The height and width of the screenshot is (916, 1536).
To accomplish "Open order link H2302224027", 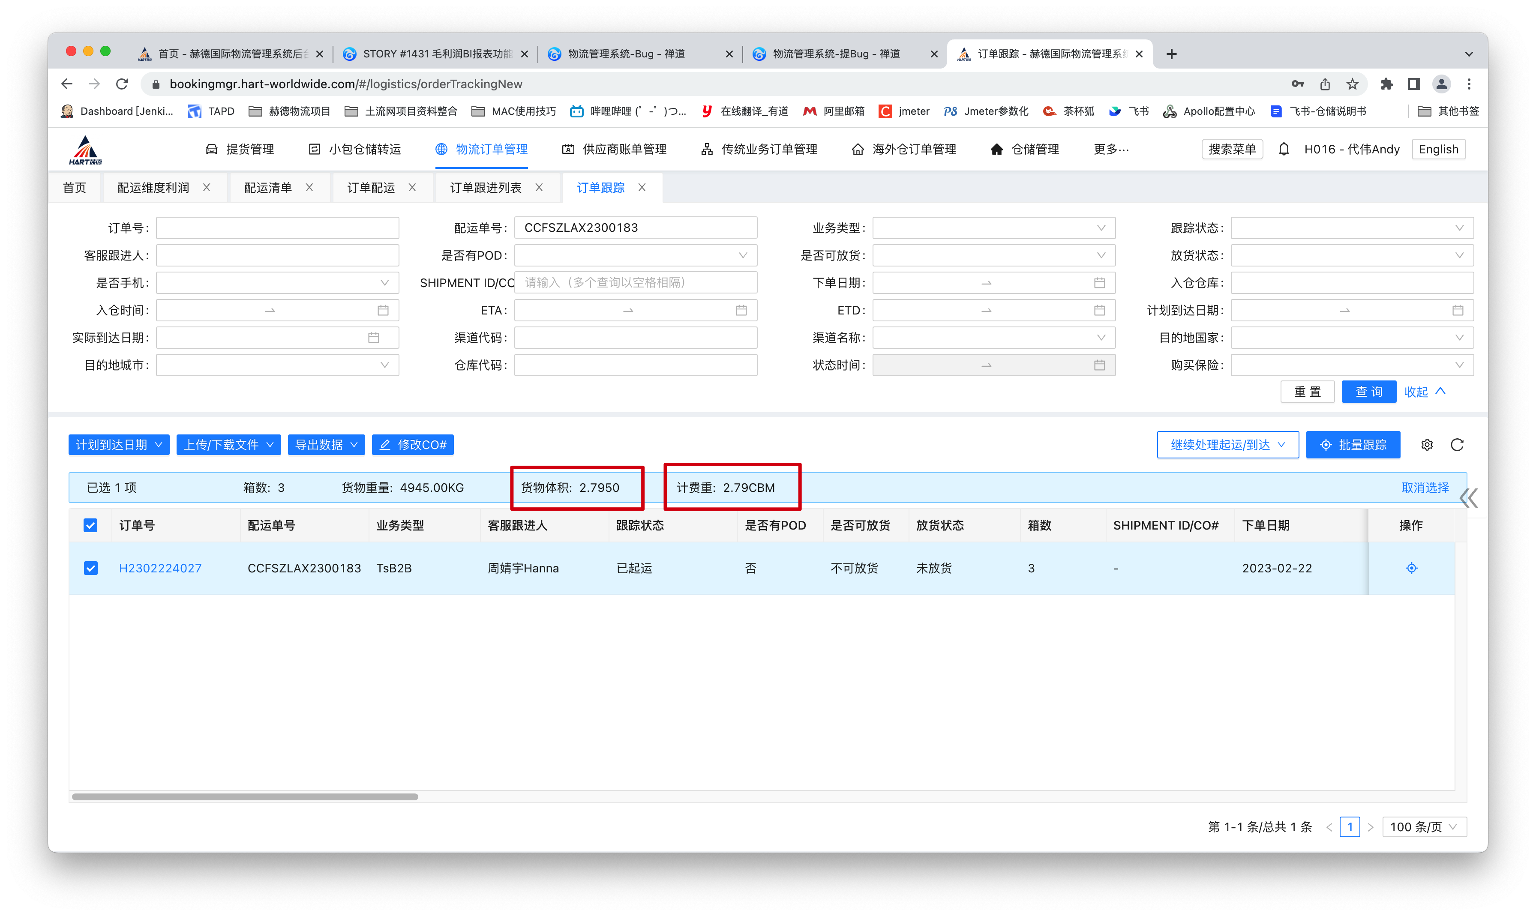I will coord(160,568).
